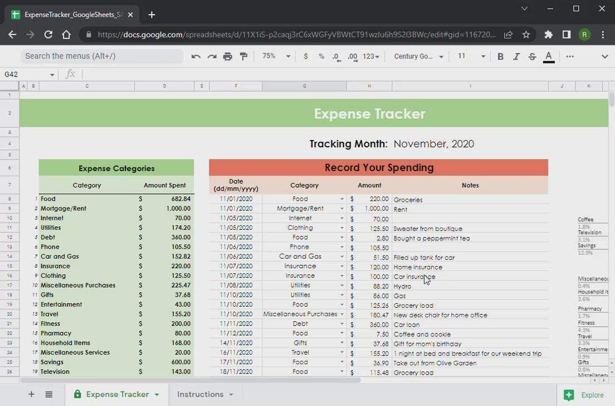
Task: Toggle strikethrough formatting
Action: tap(532, 56)
